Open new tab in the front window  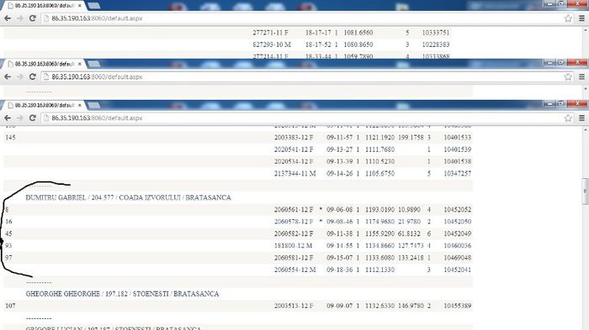[x=94, y=105]
